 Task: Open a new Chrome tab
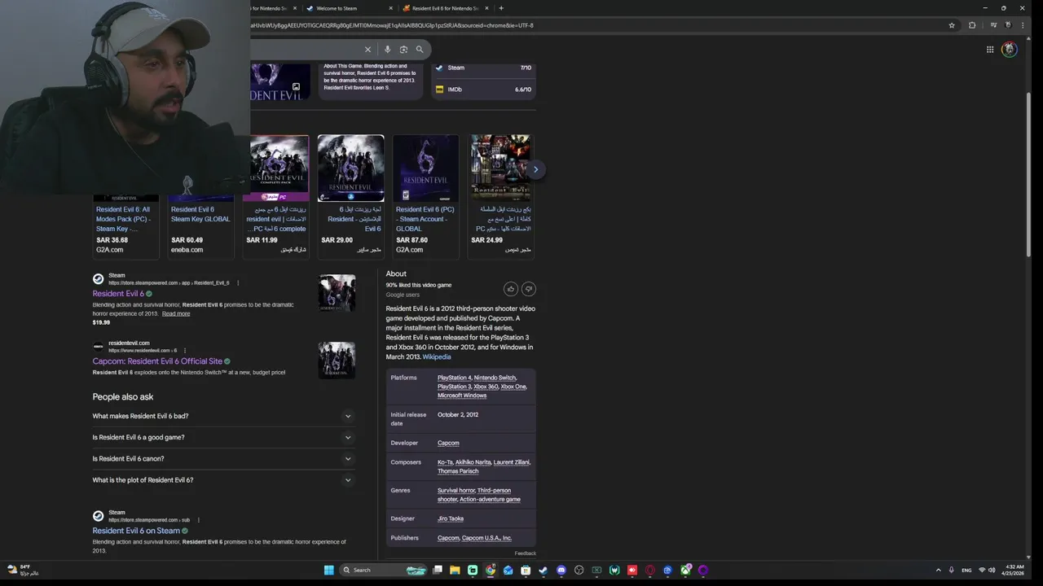(x=500, y=8)
